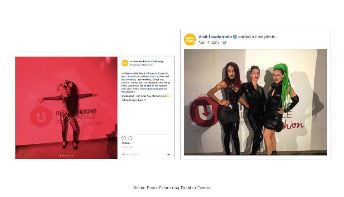Viewport: 344px width, 197px height.
Task: Open the April 4, 2017 post timestamp
Action: (x=209, y=43)
